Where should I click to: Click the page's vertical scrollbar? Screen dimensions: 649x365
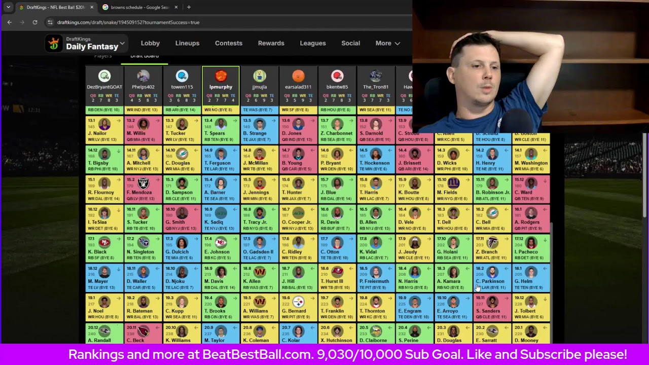click(645, 176)
